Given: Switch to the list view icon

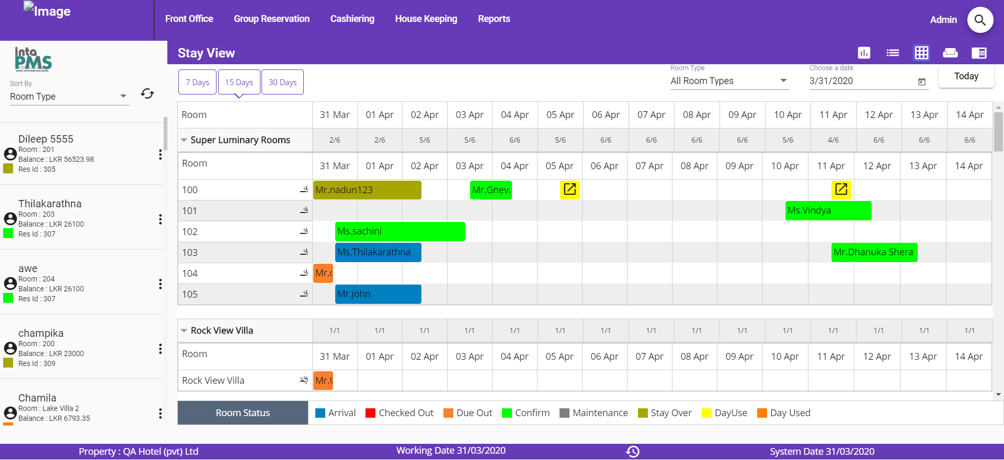Looking at the screenshot, I should point(893,53).
